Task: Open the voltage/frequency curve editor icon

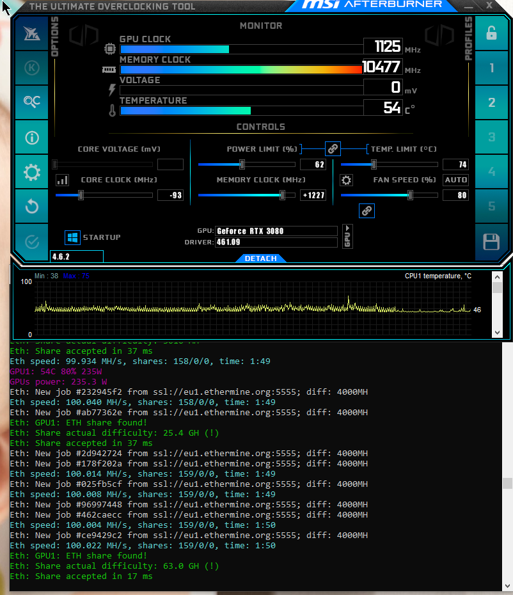Action: click(x=62, y=180)
